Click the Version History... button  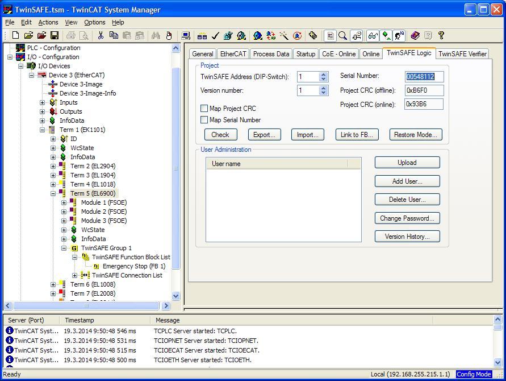407,237
